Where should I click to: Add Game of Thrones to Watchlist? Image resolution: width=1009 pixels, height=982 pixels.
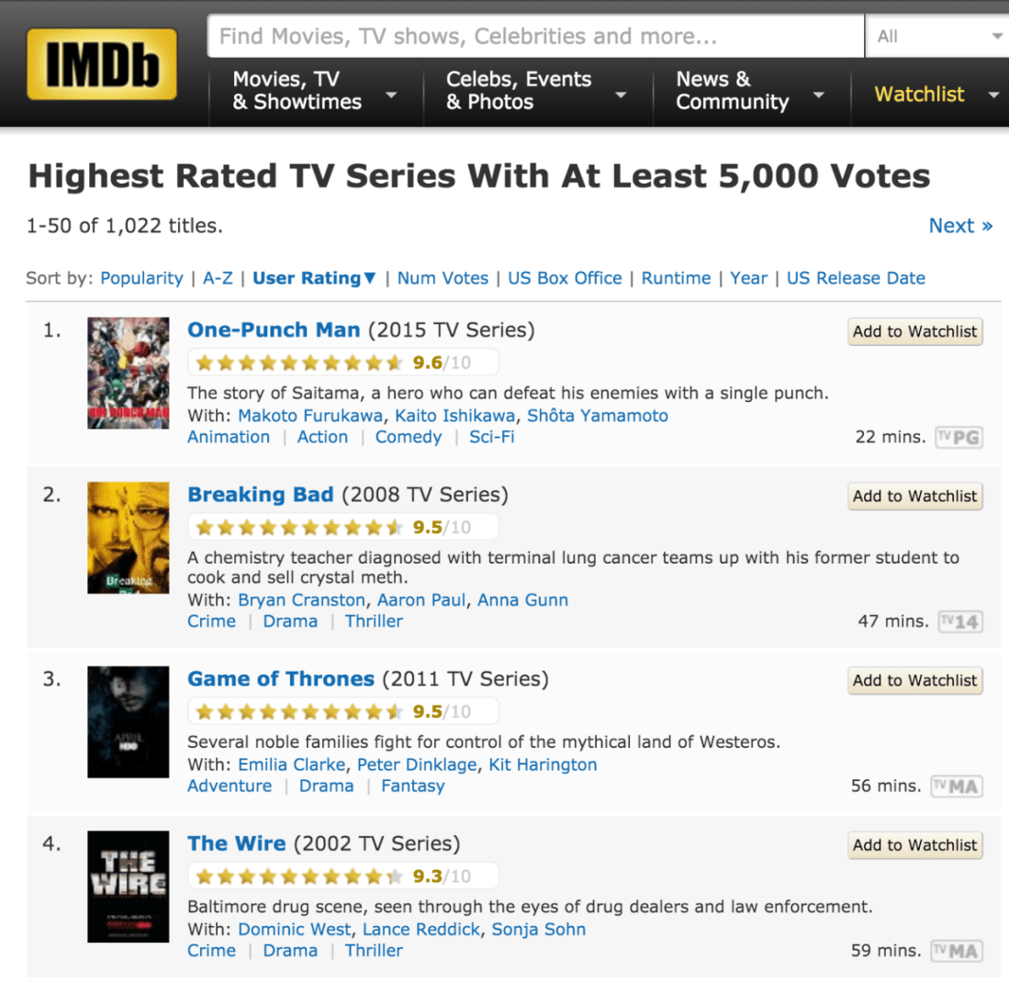tap(914, 680)
